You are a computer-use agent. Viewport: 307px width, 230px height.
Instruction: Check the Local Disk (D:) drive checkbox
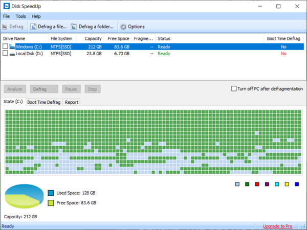pyautogui.click(x=5, y=53)
